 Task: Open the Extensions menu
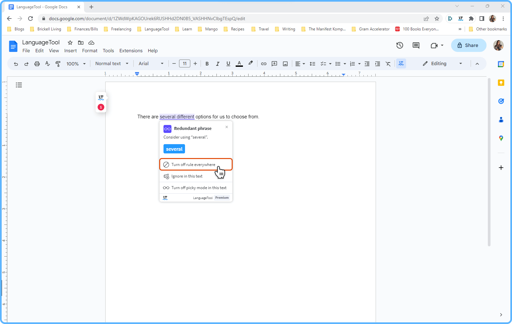(x=131, y=51)
